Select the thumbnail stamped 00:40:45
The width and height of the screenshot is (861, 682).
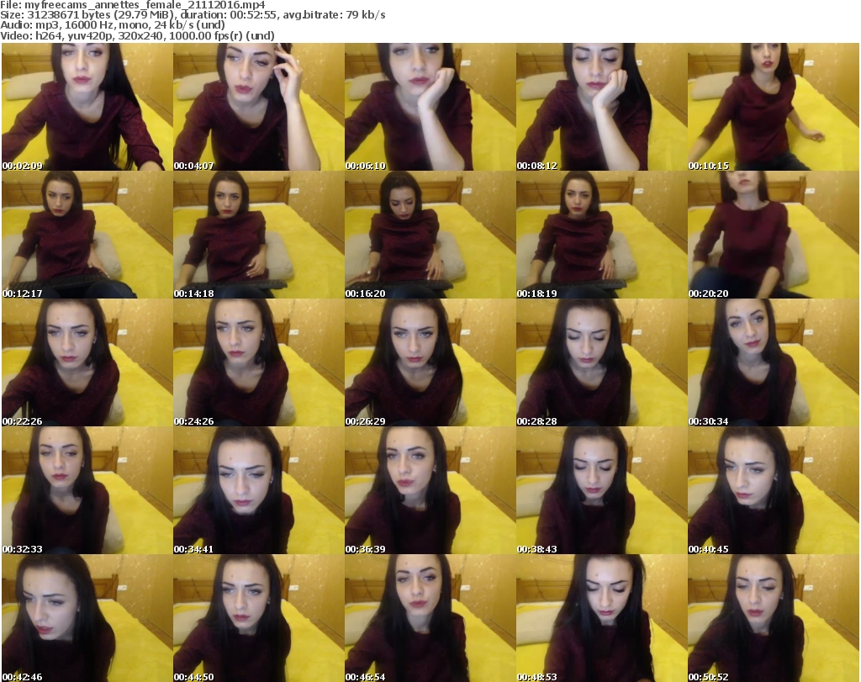774,490
